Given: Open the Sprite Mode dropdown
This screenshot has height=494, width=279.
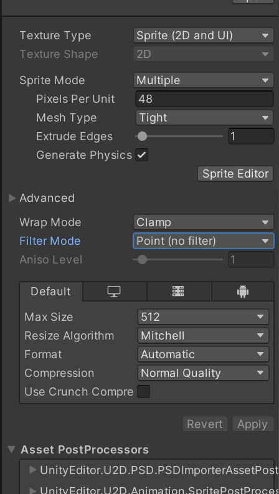Looking at the screenshot, I should click(204, 80).
